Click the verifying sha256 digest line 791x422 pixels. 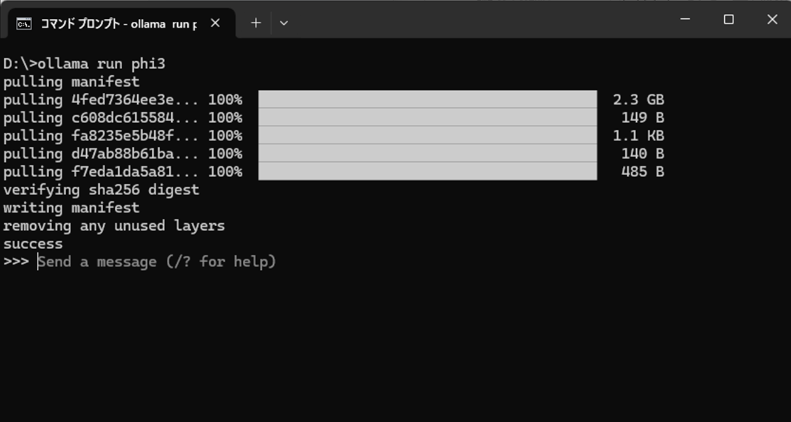pyautogui.click(x=101, y=190)
